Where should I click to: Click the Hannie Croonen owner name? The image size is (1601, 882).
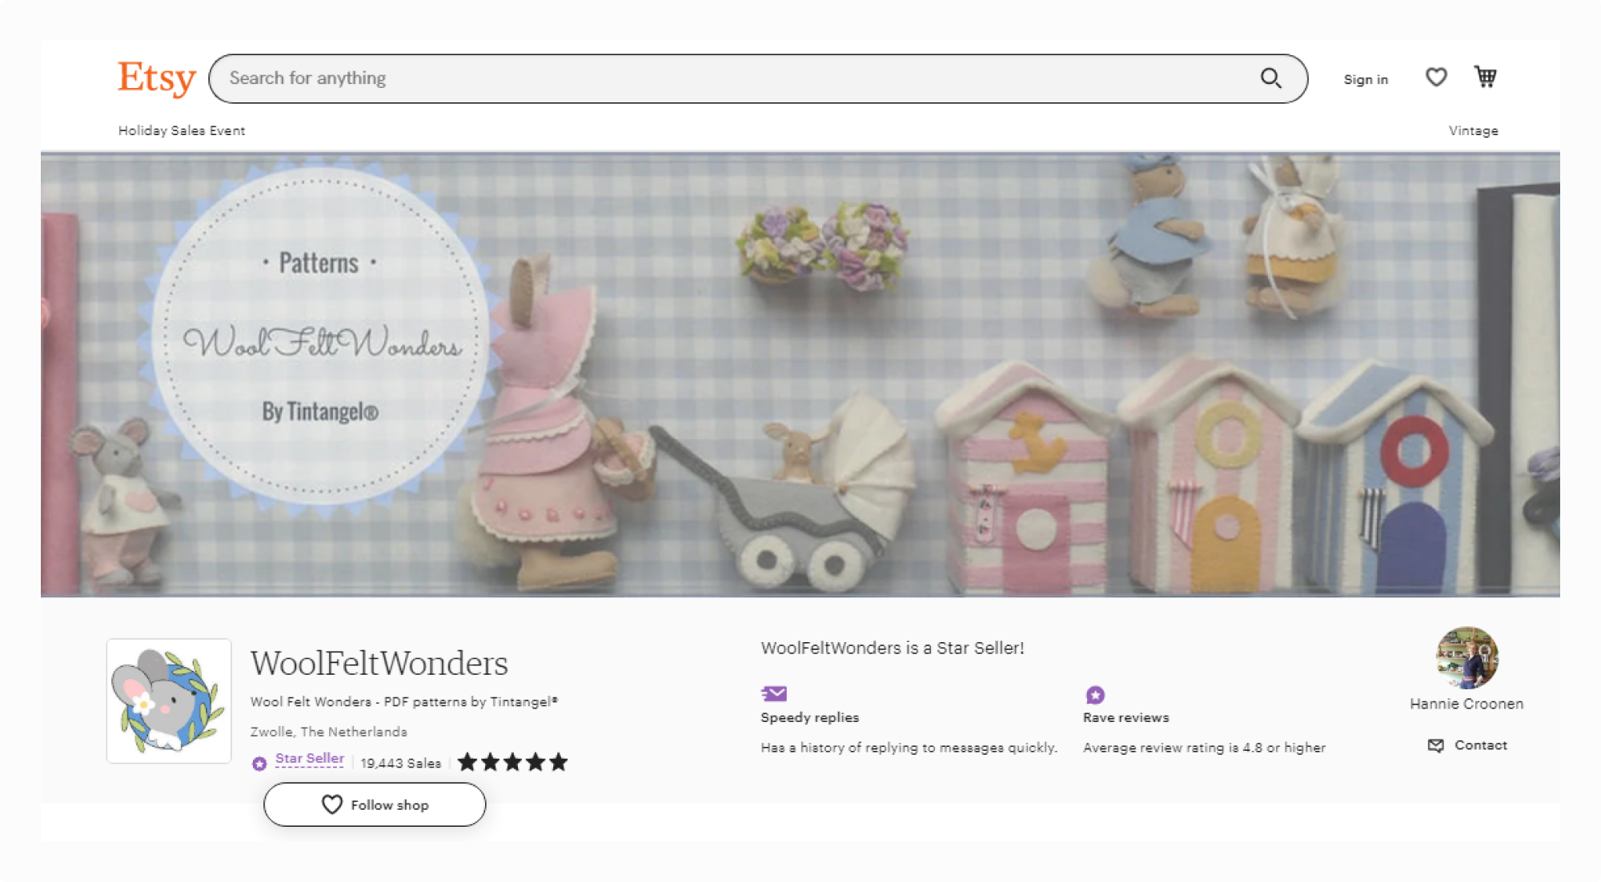(x=1467, y=704)
